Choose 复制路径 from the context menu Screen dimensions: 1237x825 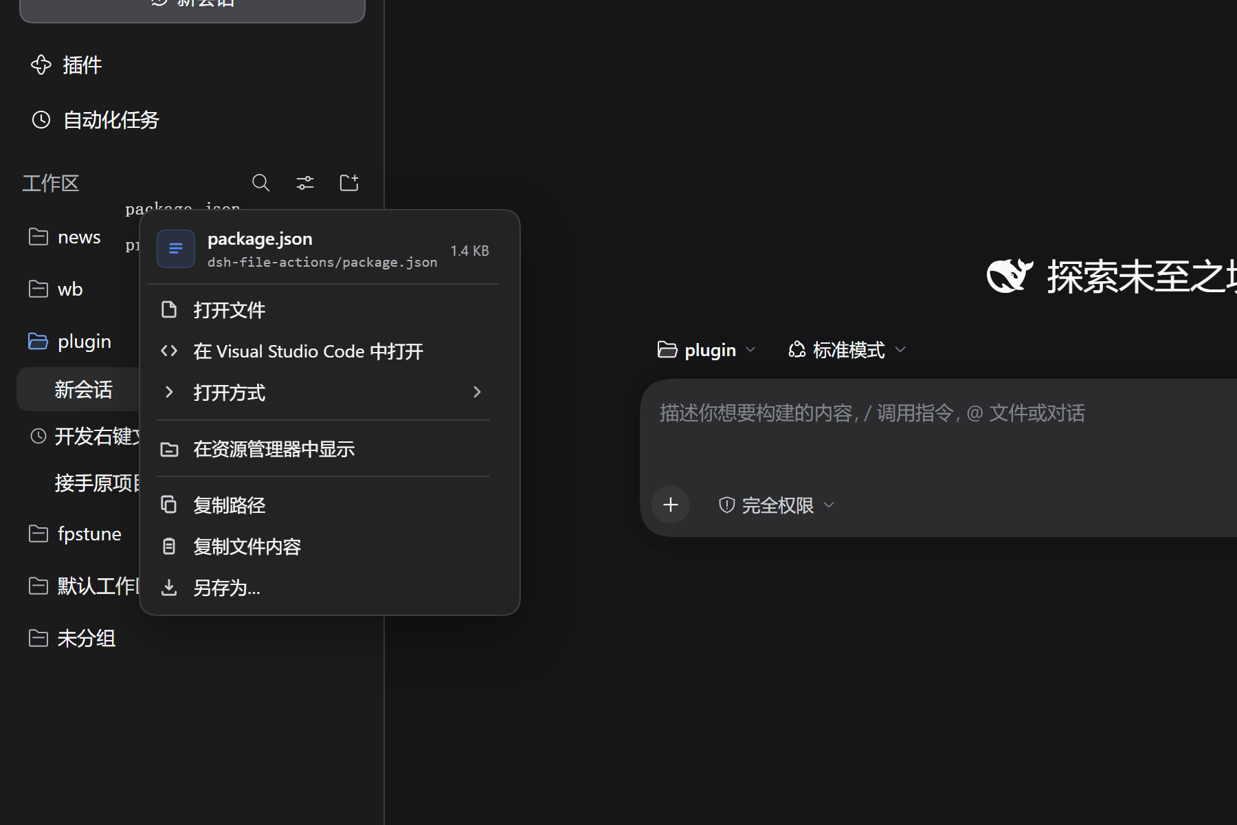tap(323, 505)
